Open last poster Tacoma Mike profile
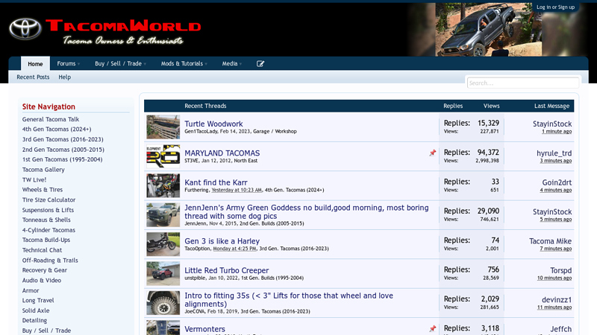Viewport: 597px width, 335px height. 550,241
